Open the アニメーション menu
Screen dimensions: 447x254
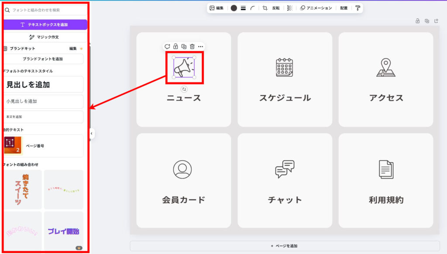click(316, 8)
